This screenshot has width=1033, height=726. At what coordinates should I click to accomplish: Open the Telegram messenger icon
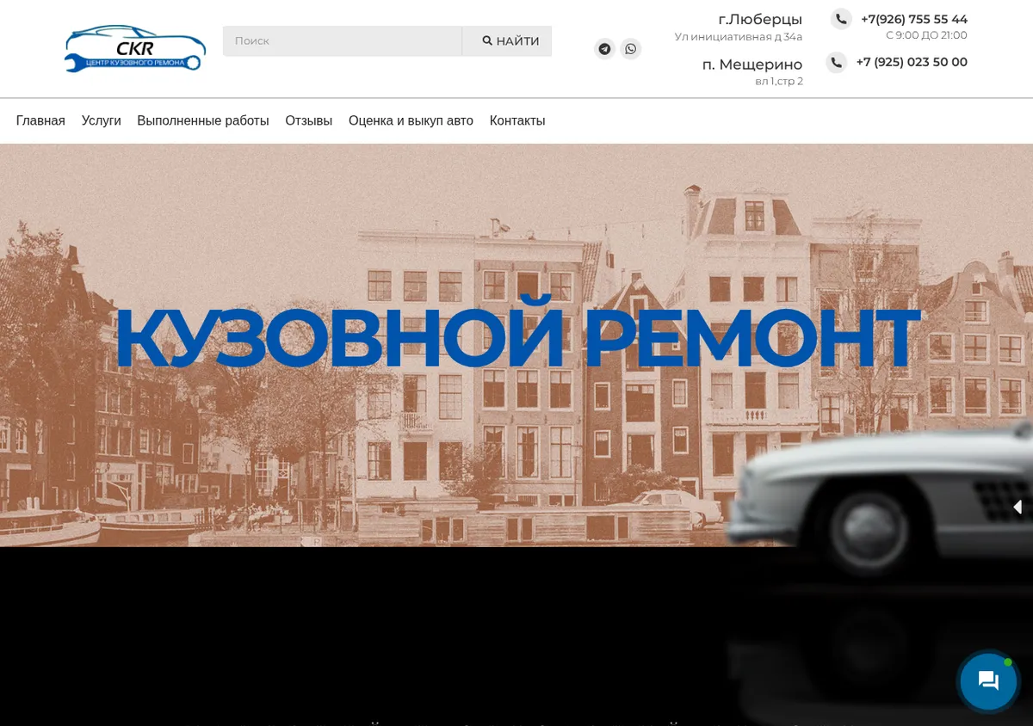pyautogui.click(x=604, y=49)
